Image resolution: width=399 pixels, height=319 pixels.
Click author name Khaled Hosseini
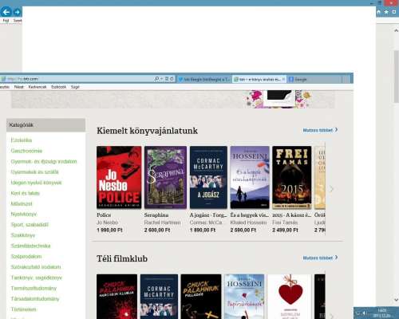click(x=248, y=223)
